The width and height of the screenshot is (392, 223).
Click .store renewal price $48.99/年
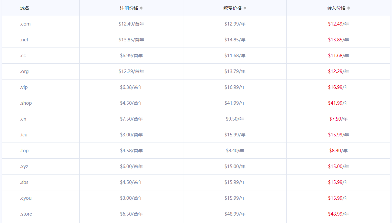pyautogui.click(x=235, y=214)
